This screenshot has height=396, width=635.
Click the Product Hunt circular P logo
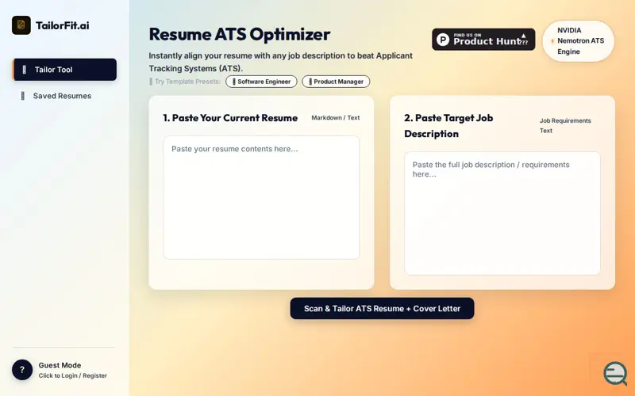pos(443,40)
